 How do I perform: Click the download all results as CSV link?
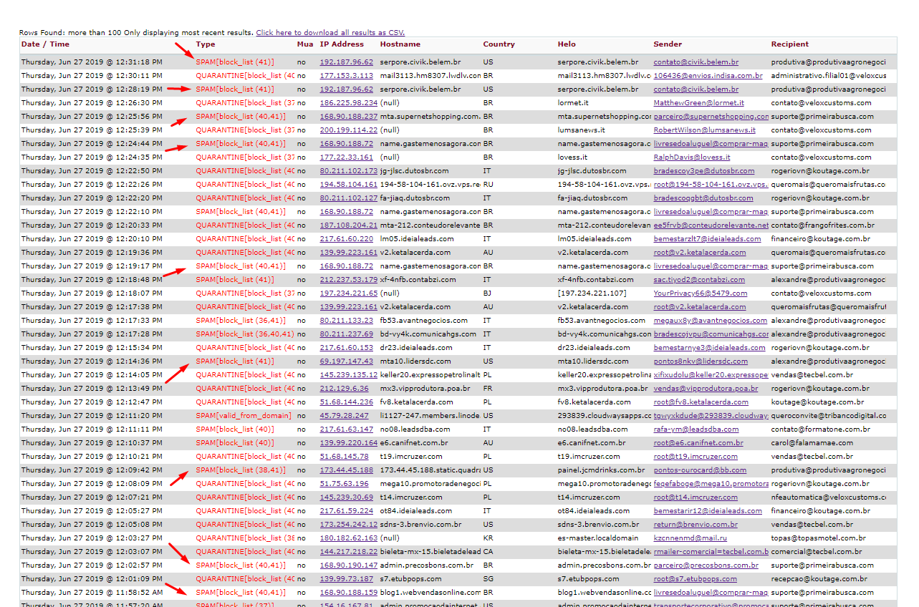click(330, 32)
